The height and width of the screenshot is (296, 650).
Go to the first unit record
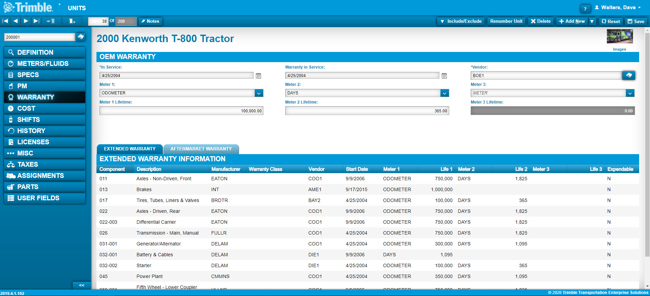(x=5, y=21)
